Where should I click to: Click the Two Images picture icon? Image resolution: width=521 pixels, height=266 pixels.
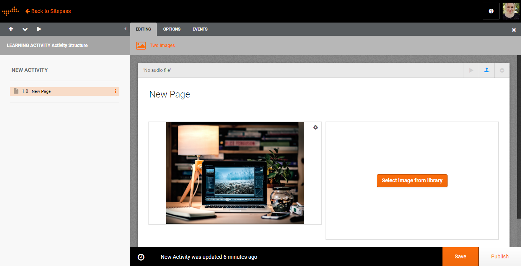(141, 45)
